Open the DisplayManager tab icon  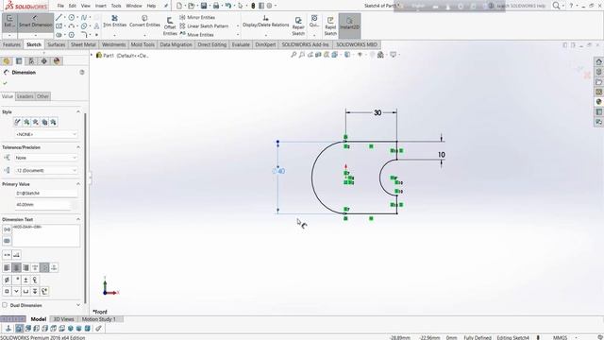pos(57,60)
